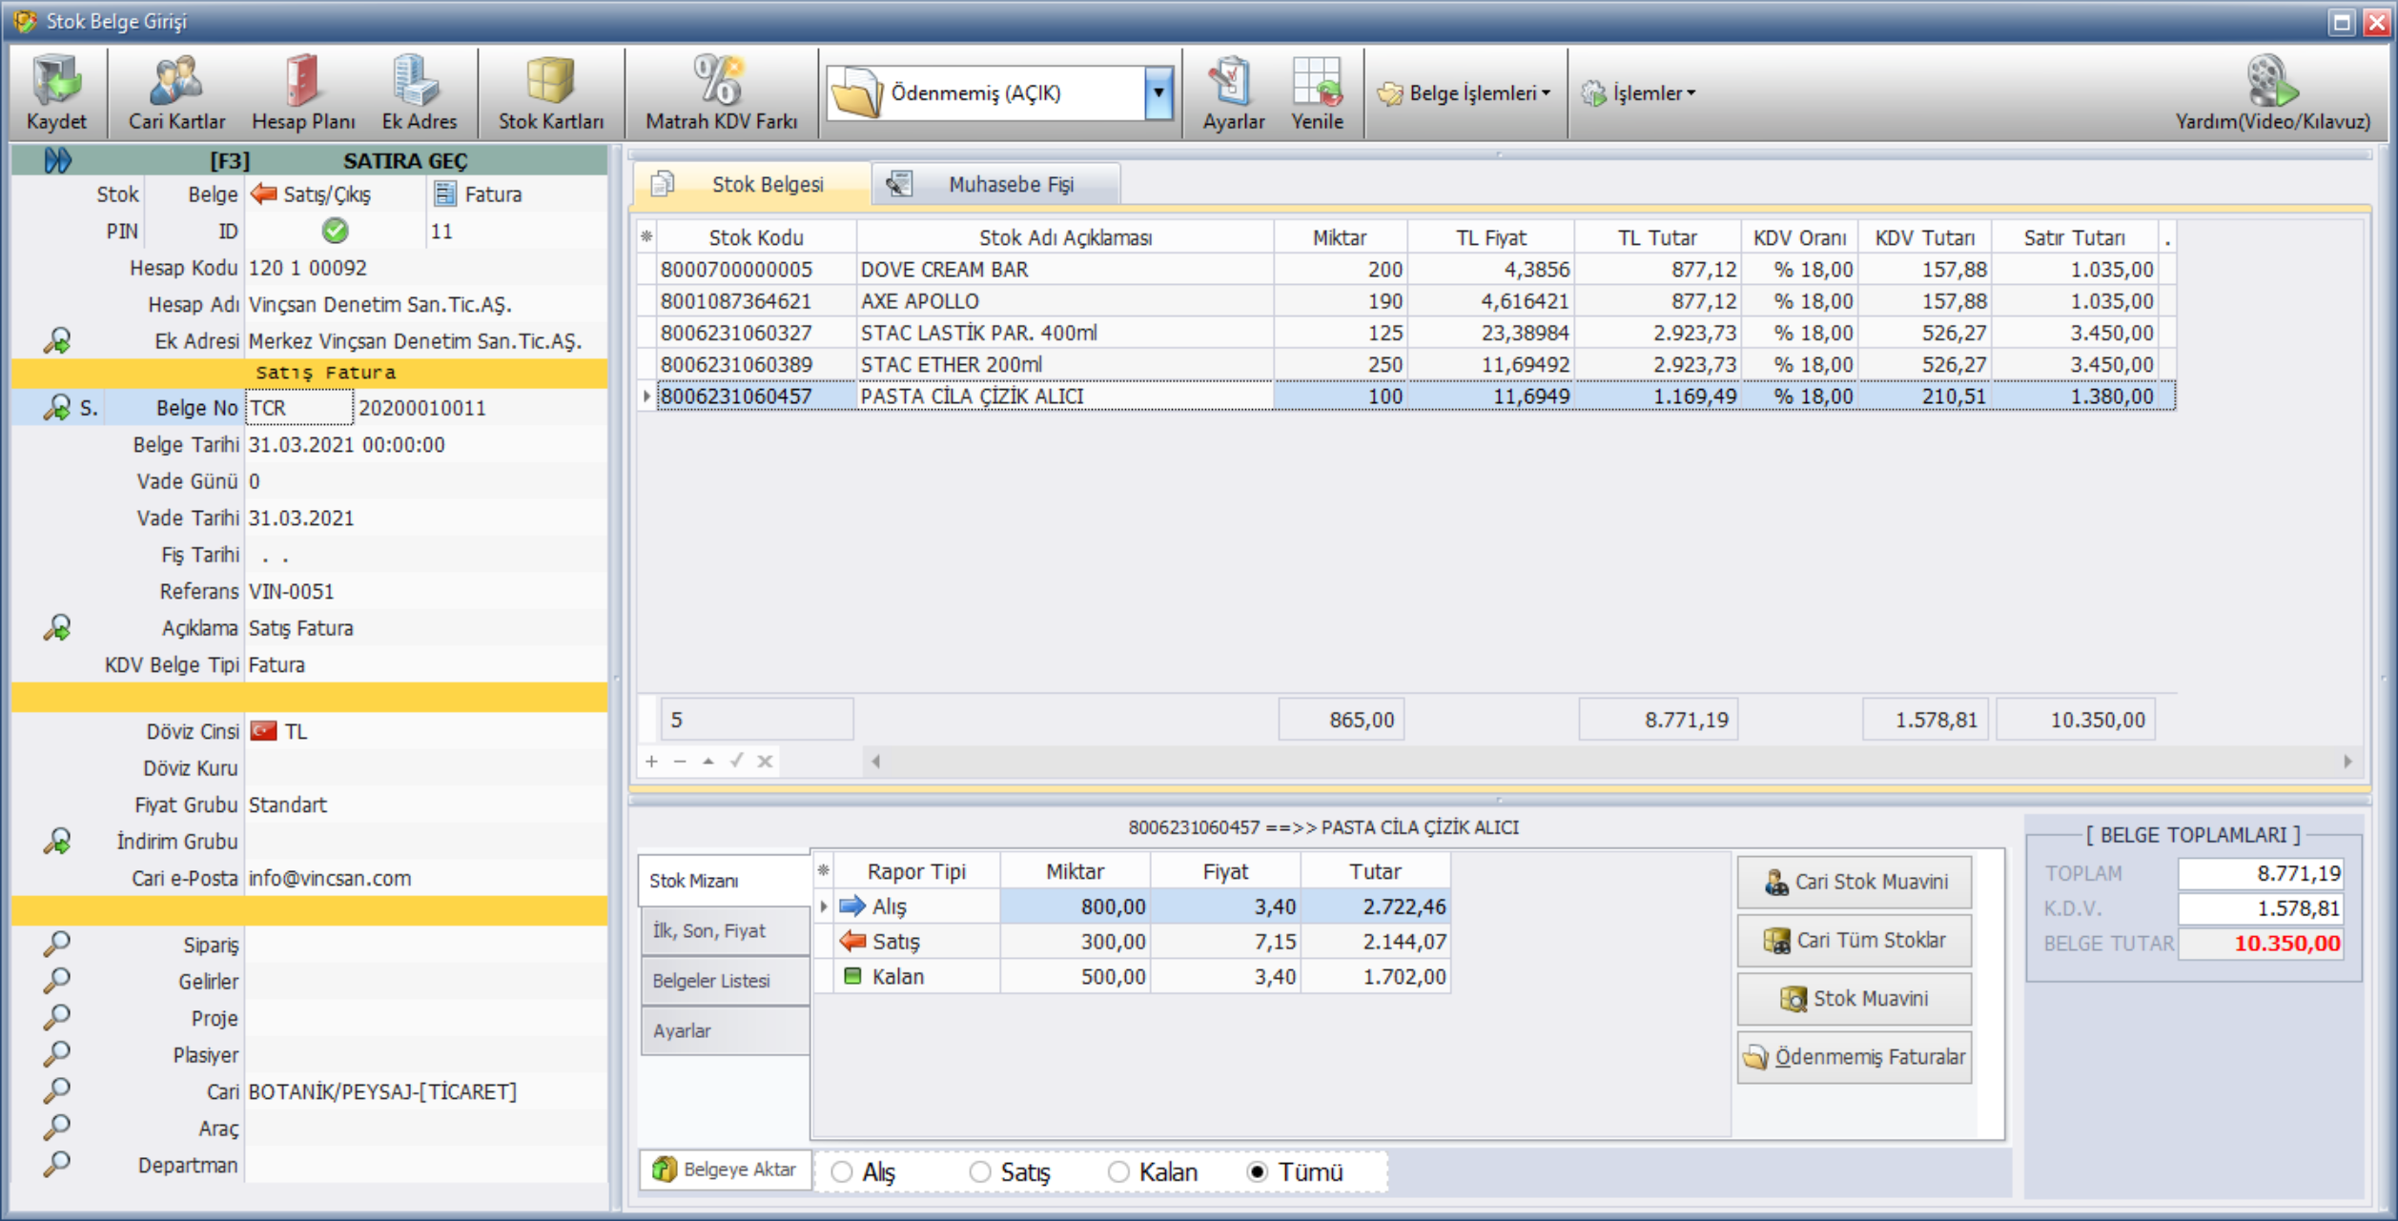2398x1221 pixels.
Task: Click the Yenile refresh icon
Action: (x=1317, y=80)
